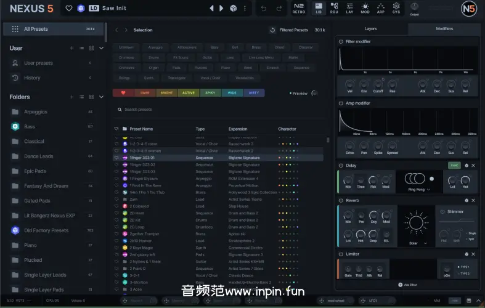
Task: Click the Add Effect button
Action: pos(408,285)
